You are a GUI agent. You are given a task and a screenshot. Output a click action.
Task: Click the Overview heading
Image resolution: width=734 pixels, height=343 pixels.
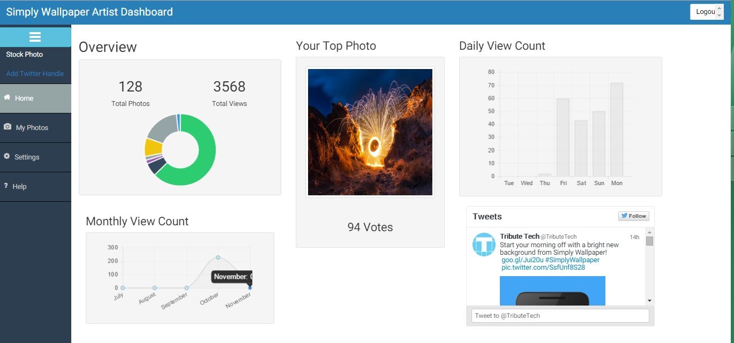tap(108, 47)
